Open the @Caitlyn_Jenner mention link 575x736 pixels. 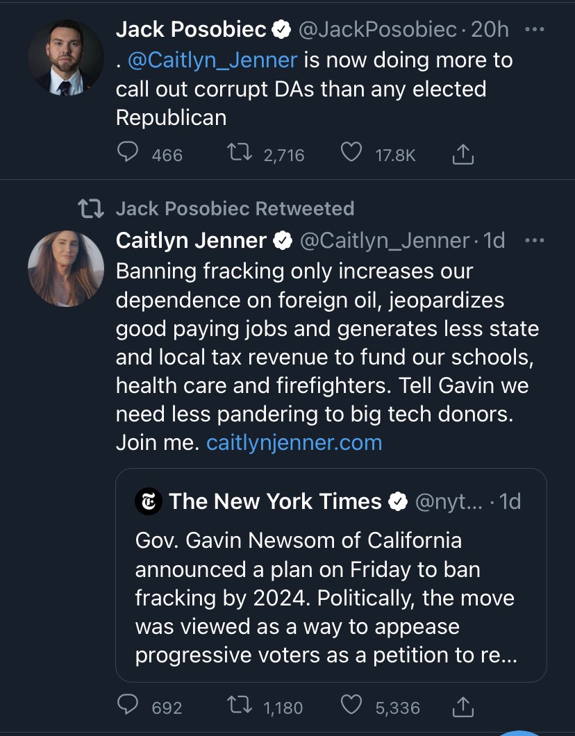[x=213, y=60]
